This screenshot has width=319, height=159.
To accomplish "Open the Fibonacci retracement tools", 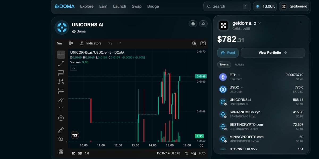I will coord(61,73).
